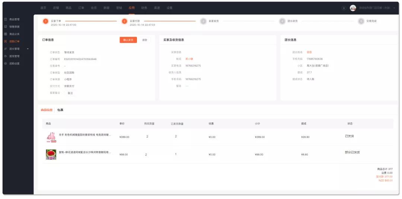Open the account dropdown chevron

(394, 8)
